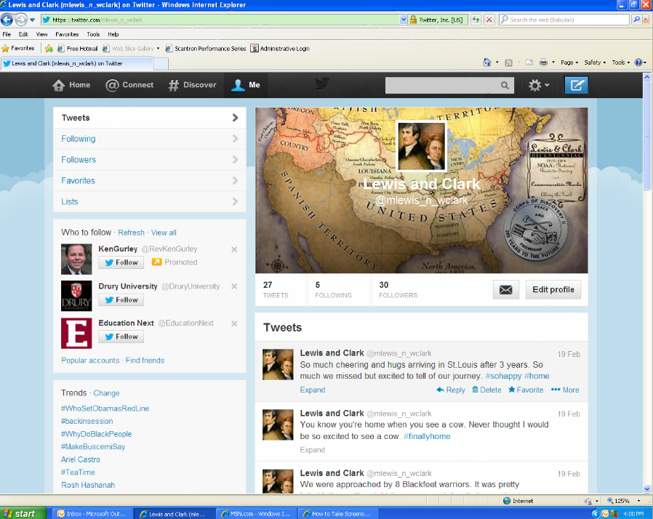Click Delete on the St.Louis tweet

tap(486, 390)
